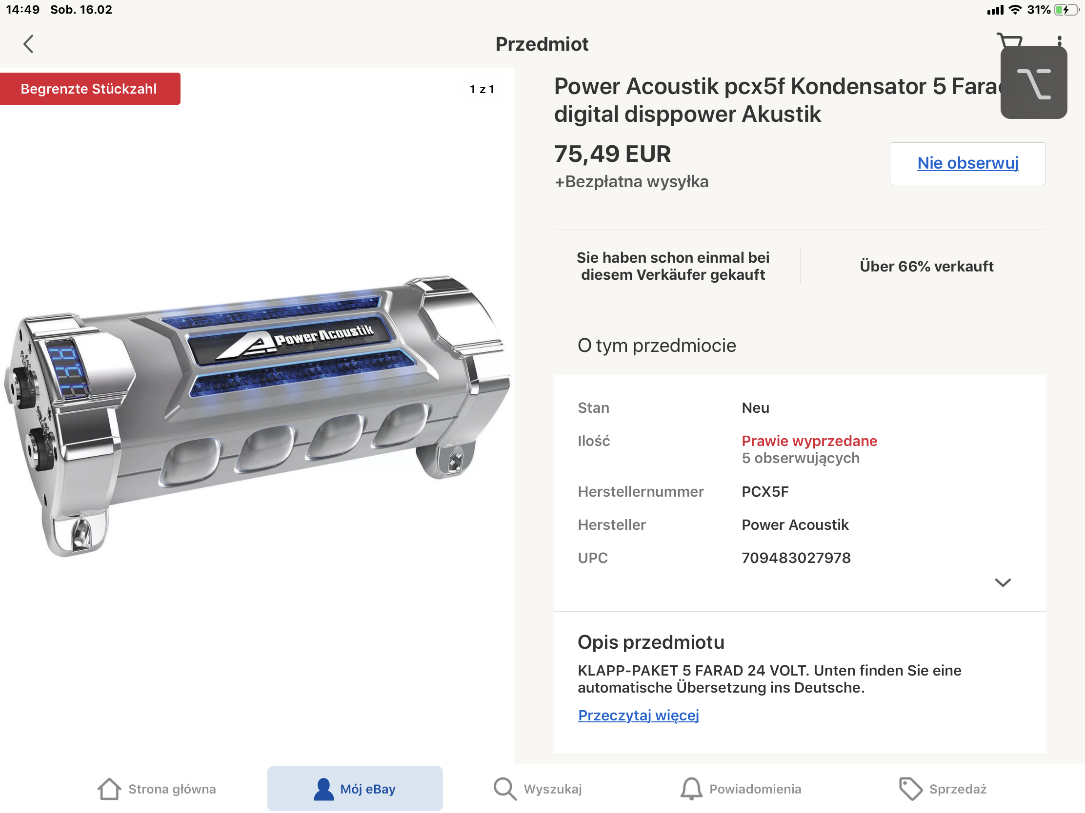Viewport: 1085px width, 813px height.
Task: Tap the Begrenzte Stückzahl red badge
Action: click(x=89, y=89)
